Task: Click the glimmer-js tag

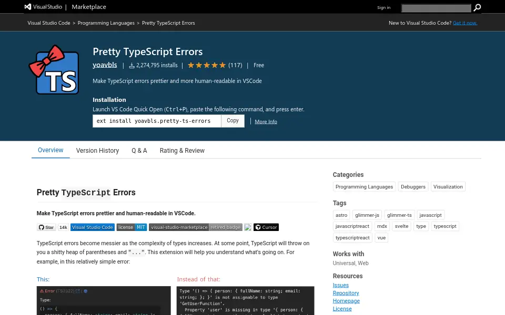Action: (367, 215)
